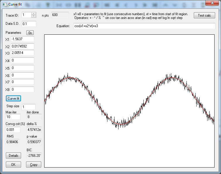The height and width of the screenshot is (174, 221).
Task: Reset parameters with the 0s button
Action: click(x=30, y=33)
